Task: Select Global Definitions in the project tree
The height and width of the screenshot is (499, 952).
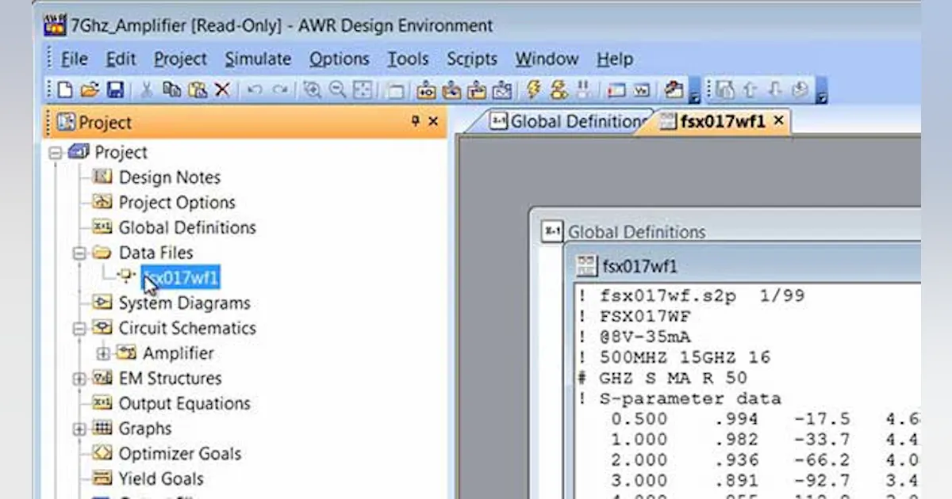Action: [x=187, y=228]
